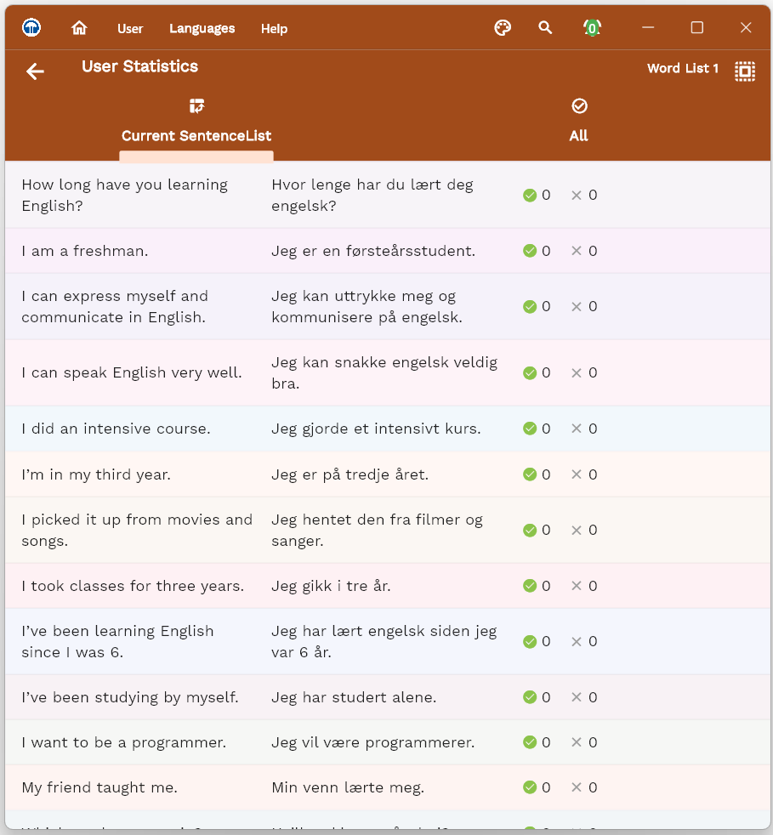
Task: Click the green notification badge icon
Action: [592, 28]
